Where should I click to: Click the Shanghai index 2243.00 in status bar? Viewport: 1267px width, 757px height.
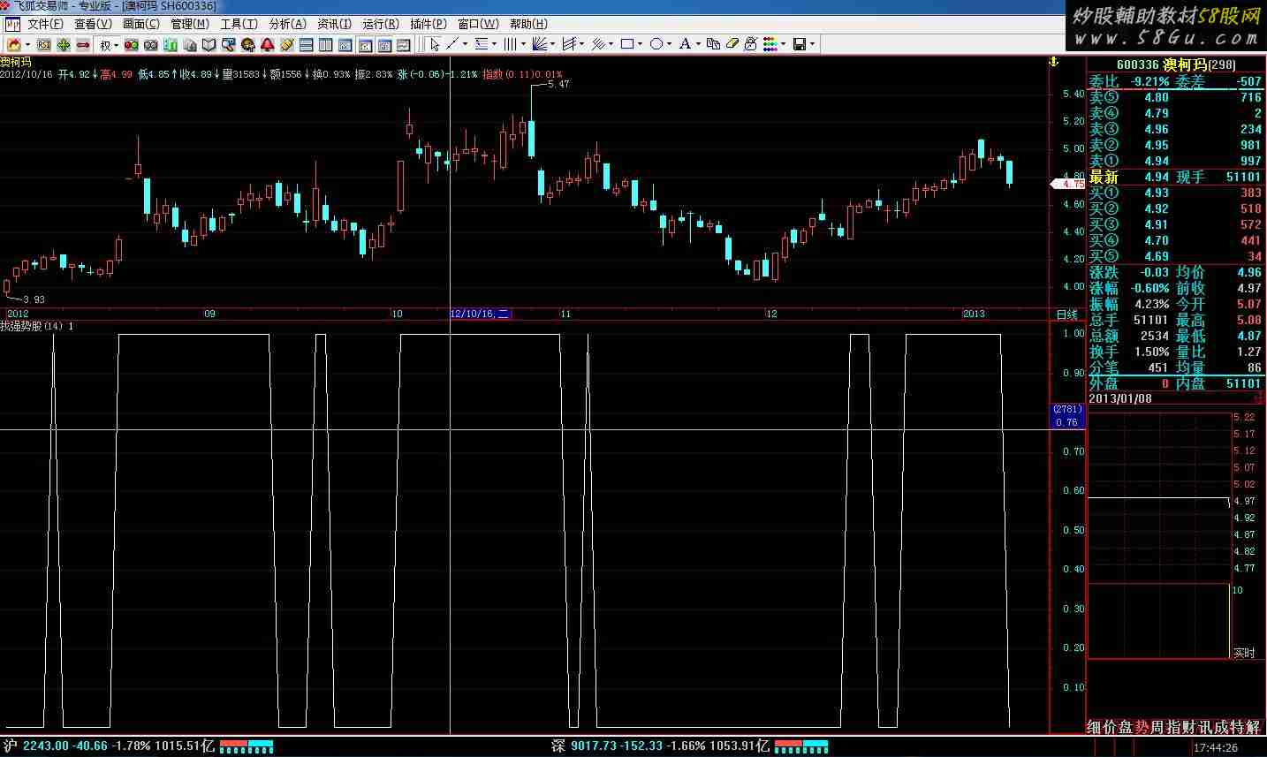pos(45,746)
